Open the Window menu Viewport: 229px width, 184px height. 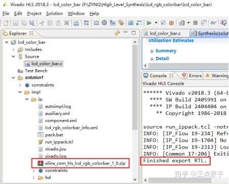pos(76,13)
